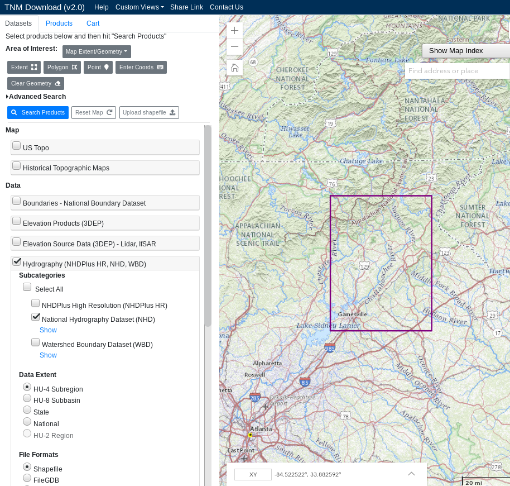Open the Cart tab
This screenshot has width=510, height=486.
pyautogui.click(x=93, y=23)
